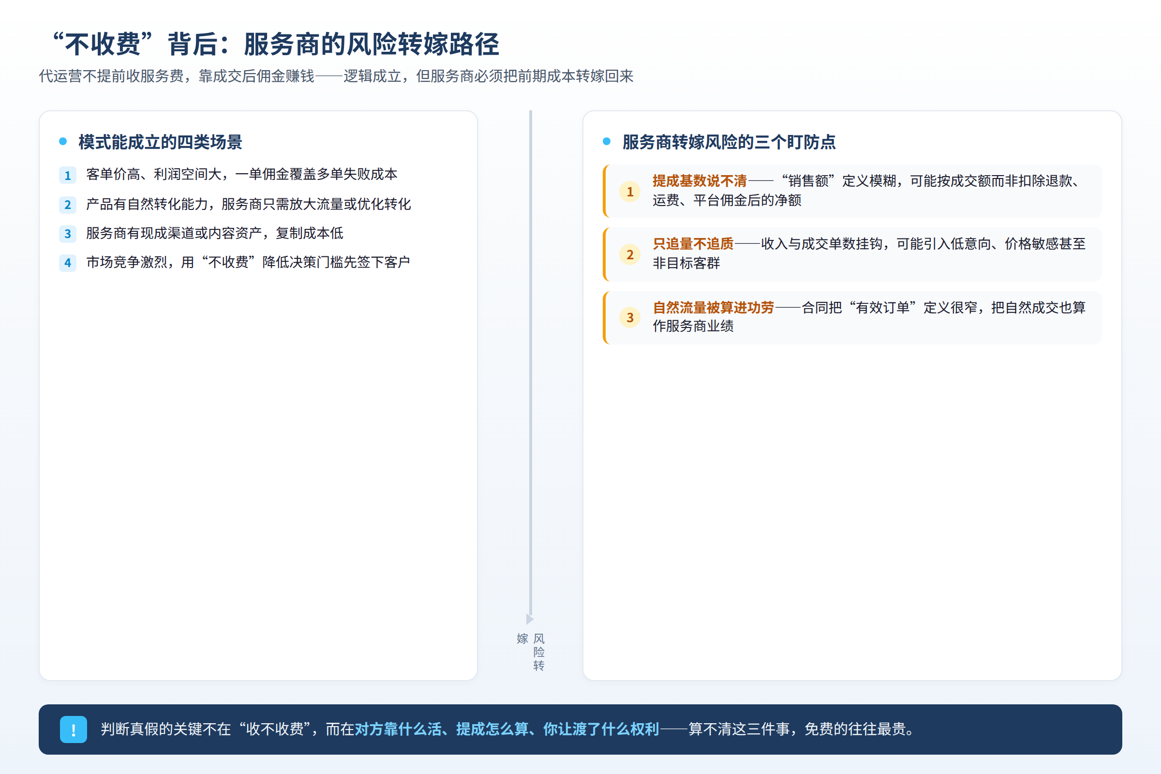Click the text 免费的往往最贵

855,729
